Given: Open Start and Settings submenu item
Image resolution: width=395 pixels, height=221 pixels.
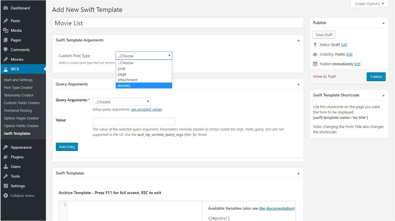Looking at the screenshot, I should 18,80.
